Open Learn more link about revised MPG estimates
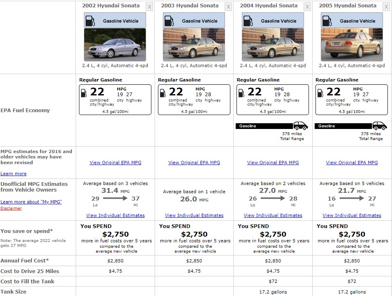Image resolution: width=392 pixels, height=296 pixels. 14,174
